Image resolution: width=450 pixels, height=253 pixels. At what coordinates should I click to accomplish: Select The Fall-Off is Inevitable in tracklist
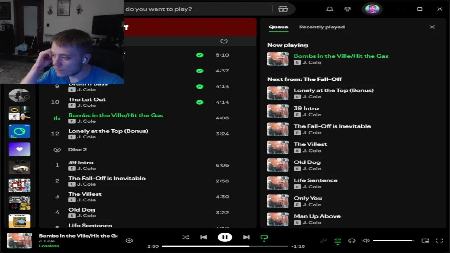pos(107,178)
